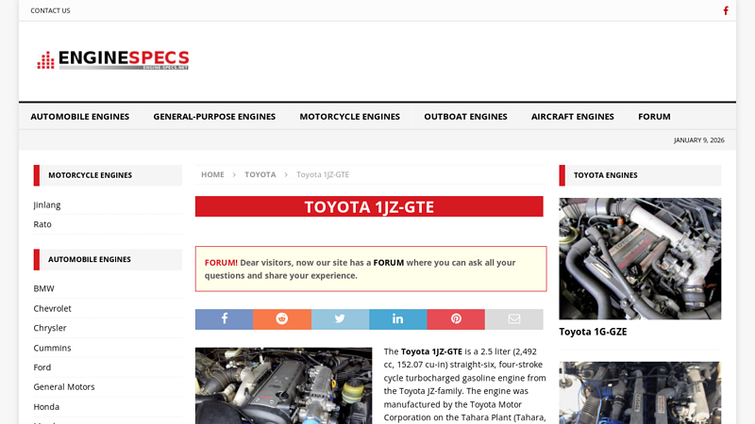Open the Rato engines link

pos(42,224)
